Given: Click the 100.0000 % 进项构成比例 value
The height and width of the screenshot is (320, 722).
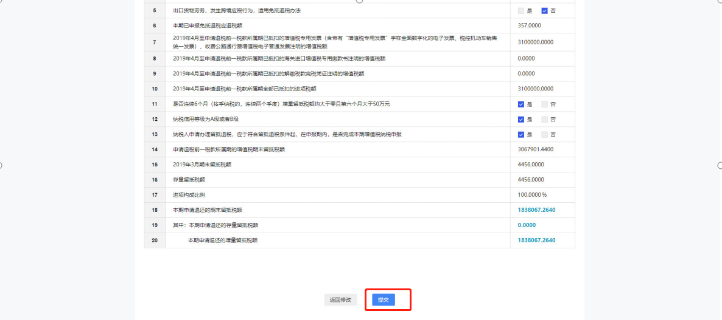Looking at the screenshot, I should 532,195.
